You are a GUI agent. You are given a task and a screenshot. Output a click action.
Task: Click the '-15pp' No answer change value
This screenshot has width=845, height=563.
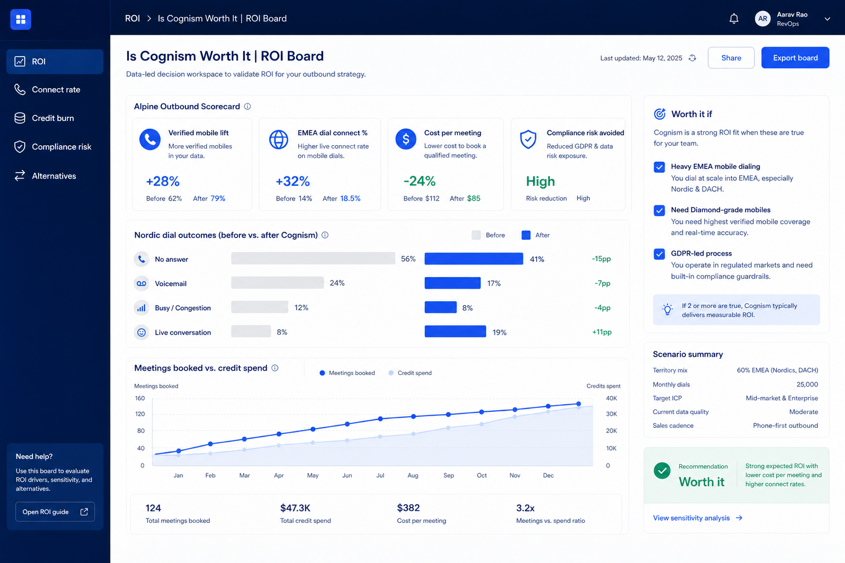click(601, 259)
